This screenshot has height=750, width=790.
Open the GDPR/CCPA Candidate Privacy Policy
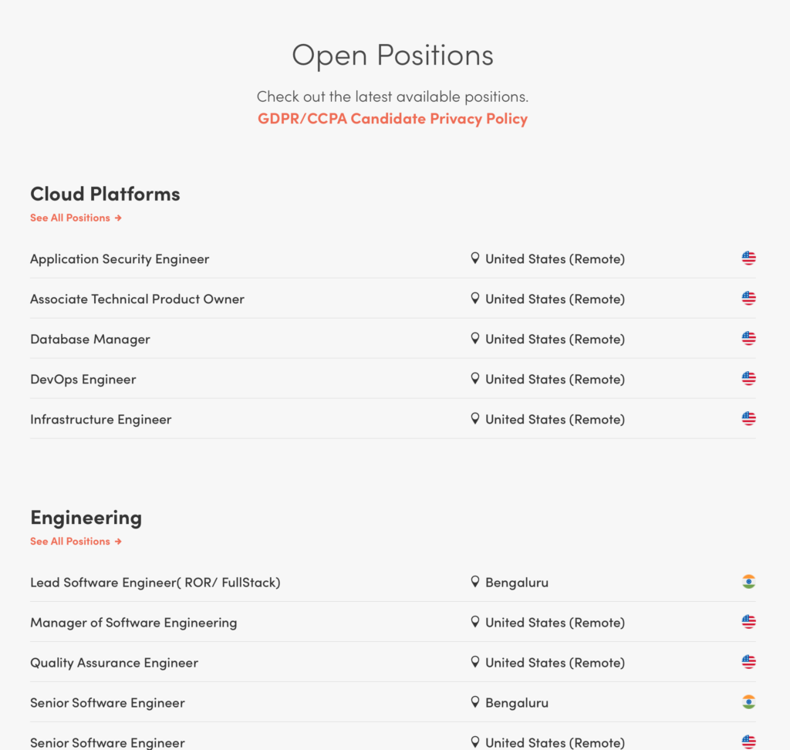pyautogui.click(x=393, y=119)
